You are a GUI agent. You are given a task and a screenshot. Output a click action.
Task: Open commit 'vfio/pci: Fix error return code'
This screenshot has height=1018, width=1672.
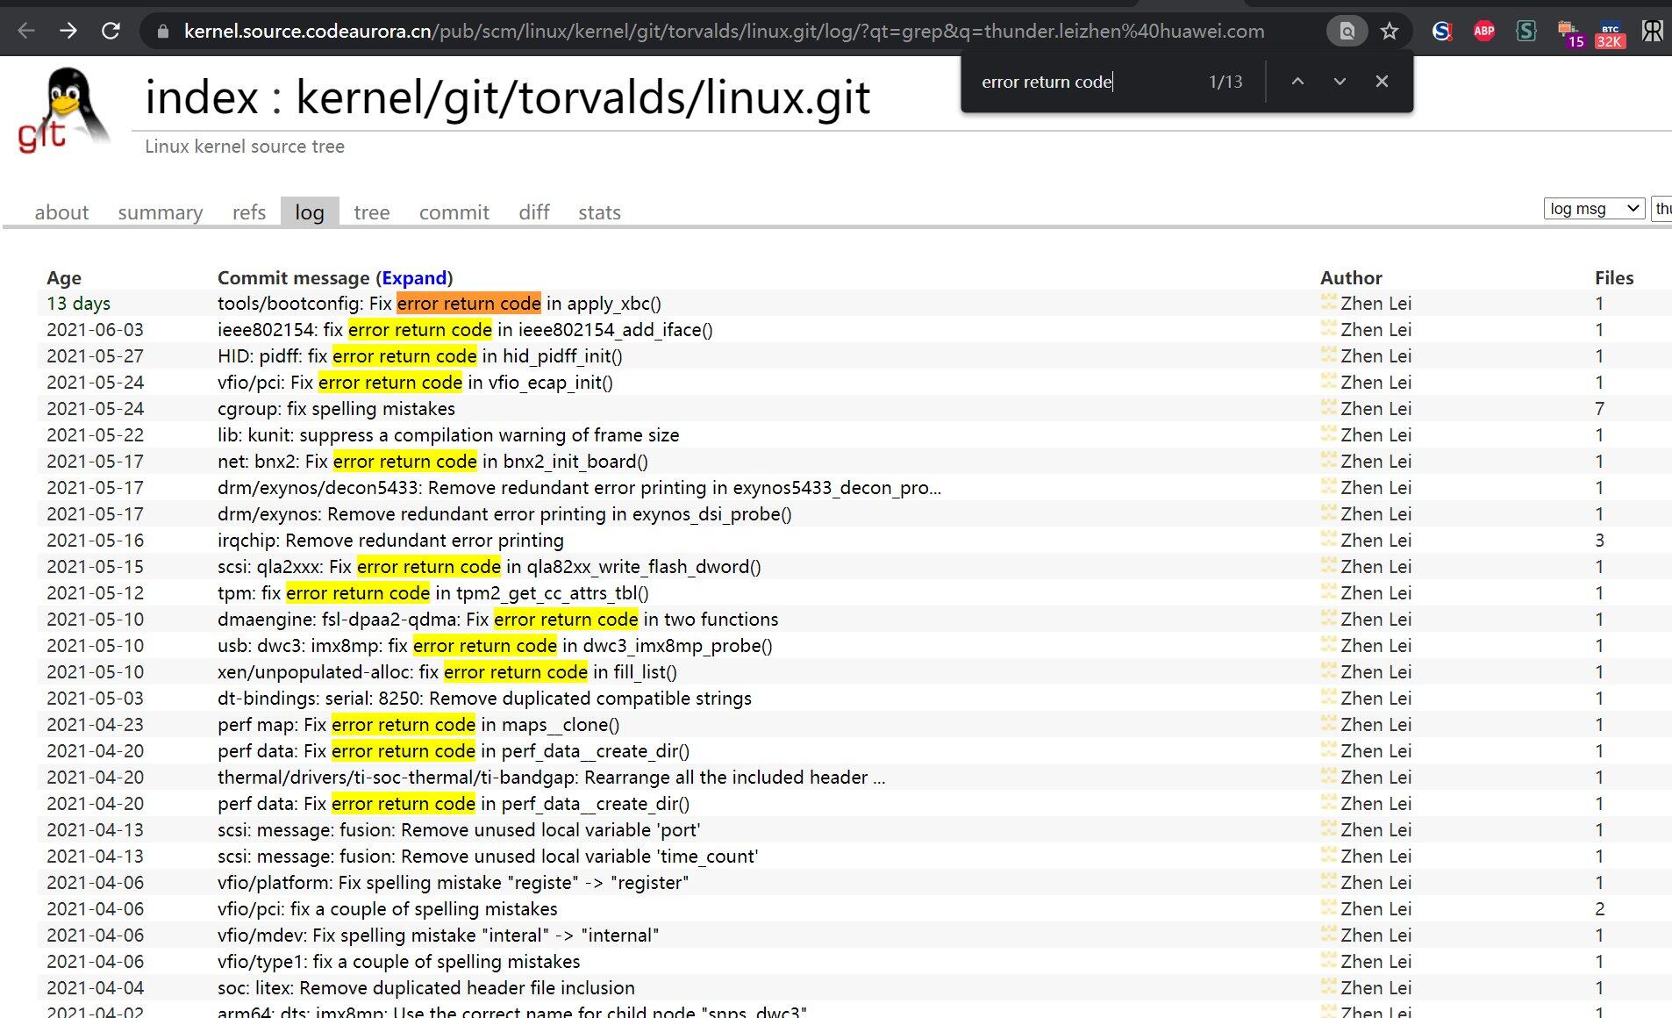[415, 383]
